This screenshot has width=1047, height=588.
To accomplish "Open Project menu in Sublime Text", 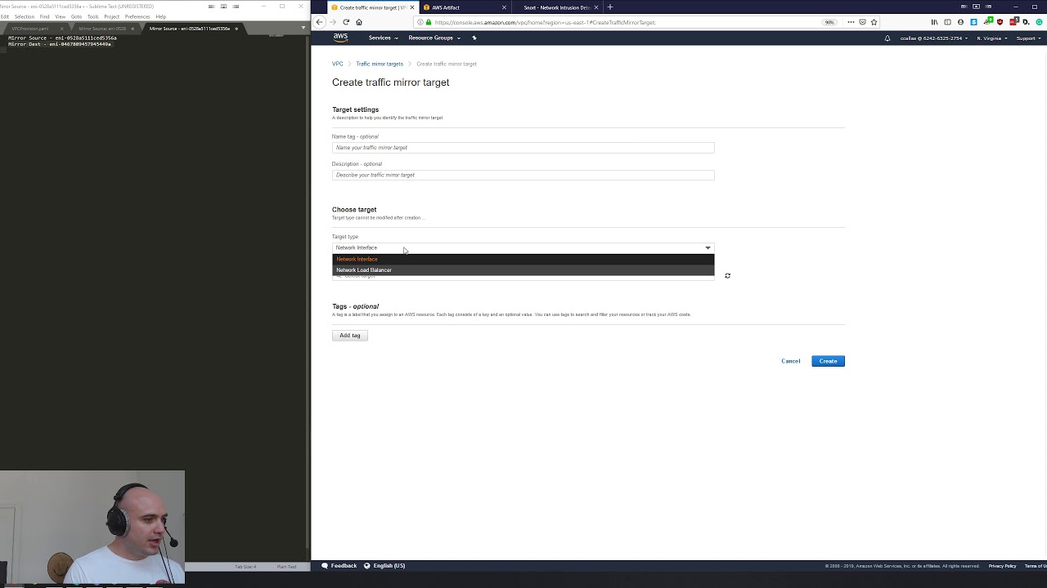I will [x=112, y=16].
